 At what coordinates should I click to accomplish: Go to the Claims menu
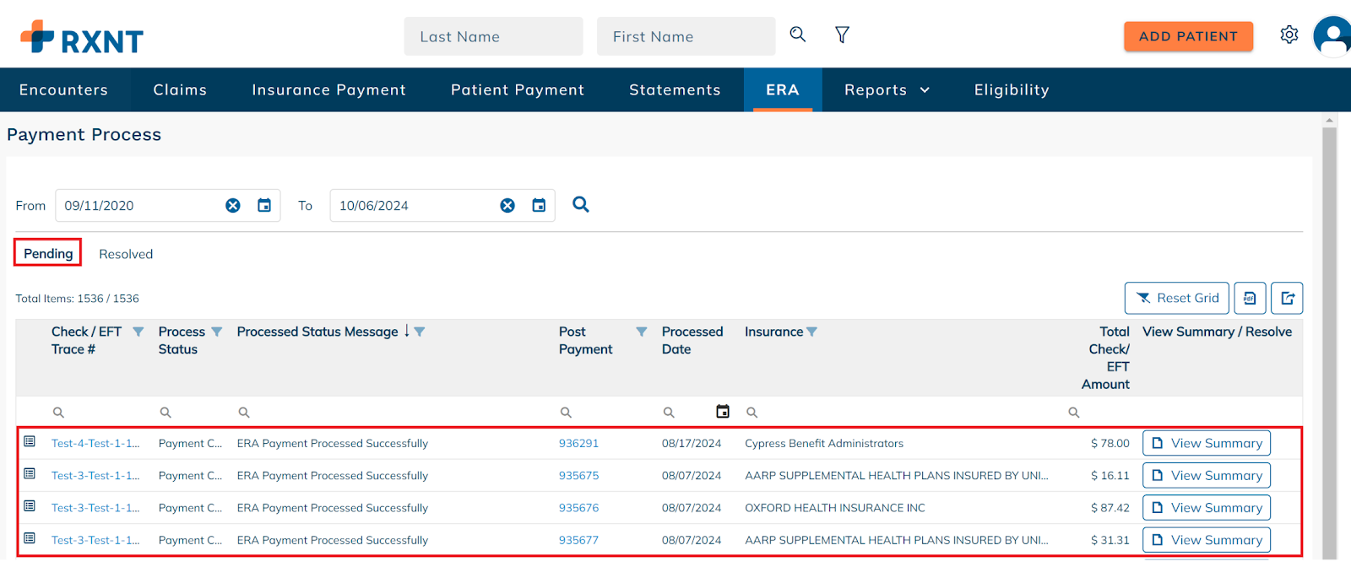[x=180, y=90]
